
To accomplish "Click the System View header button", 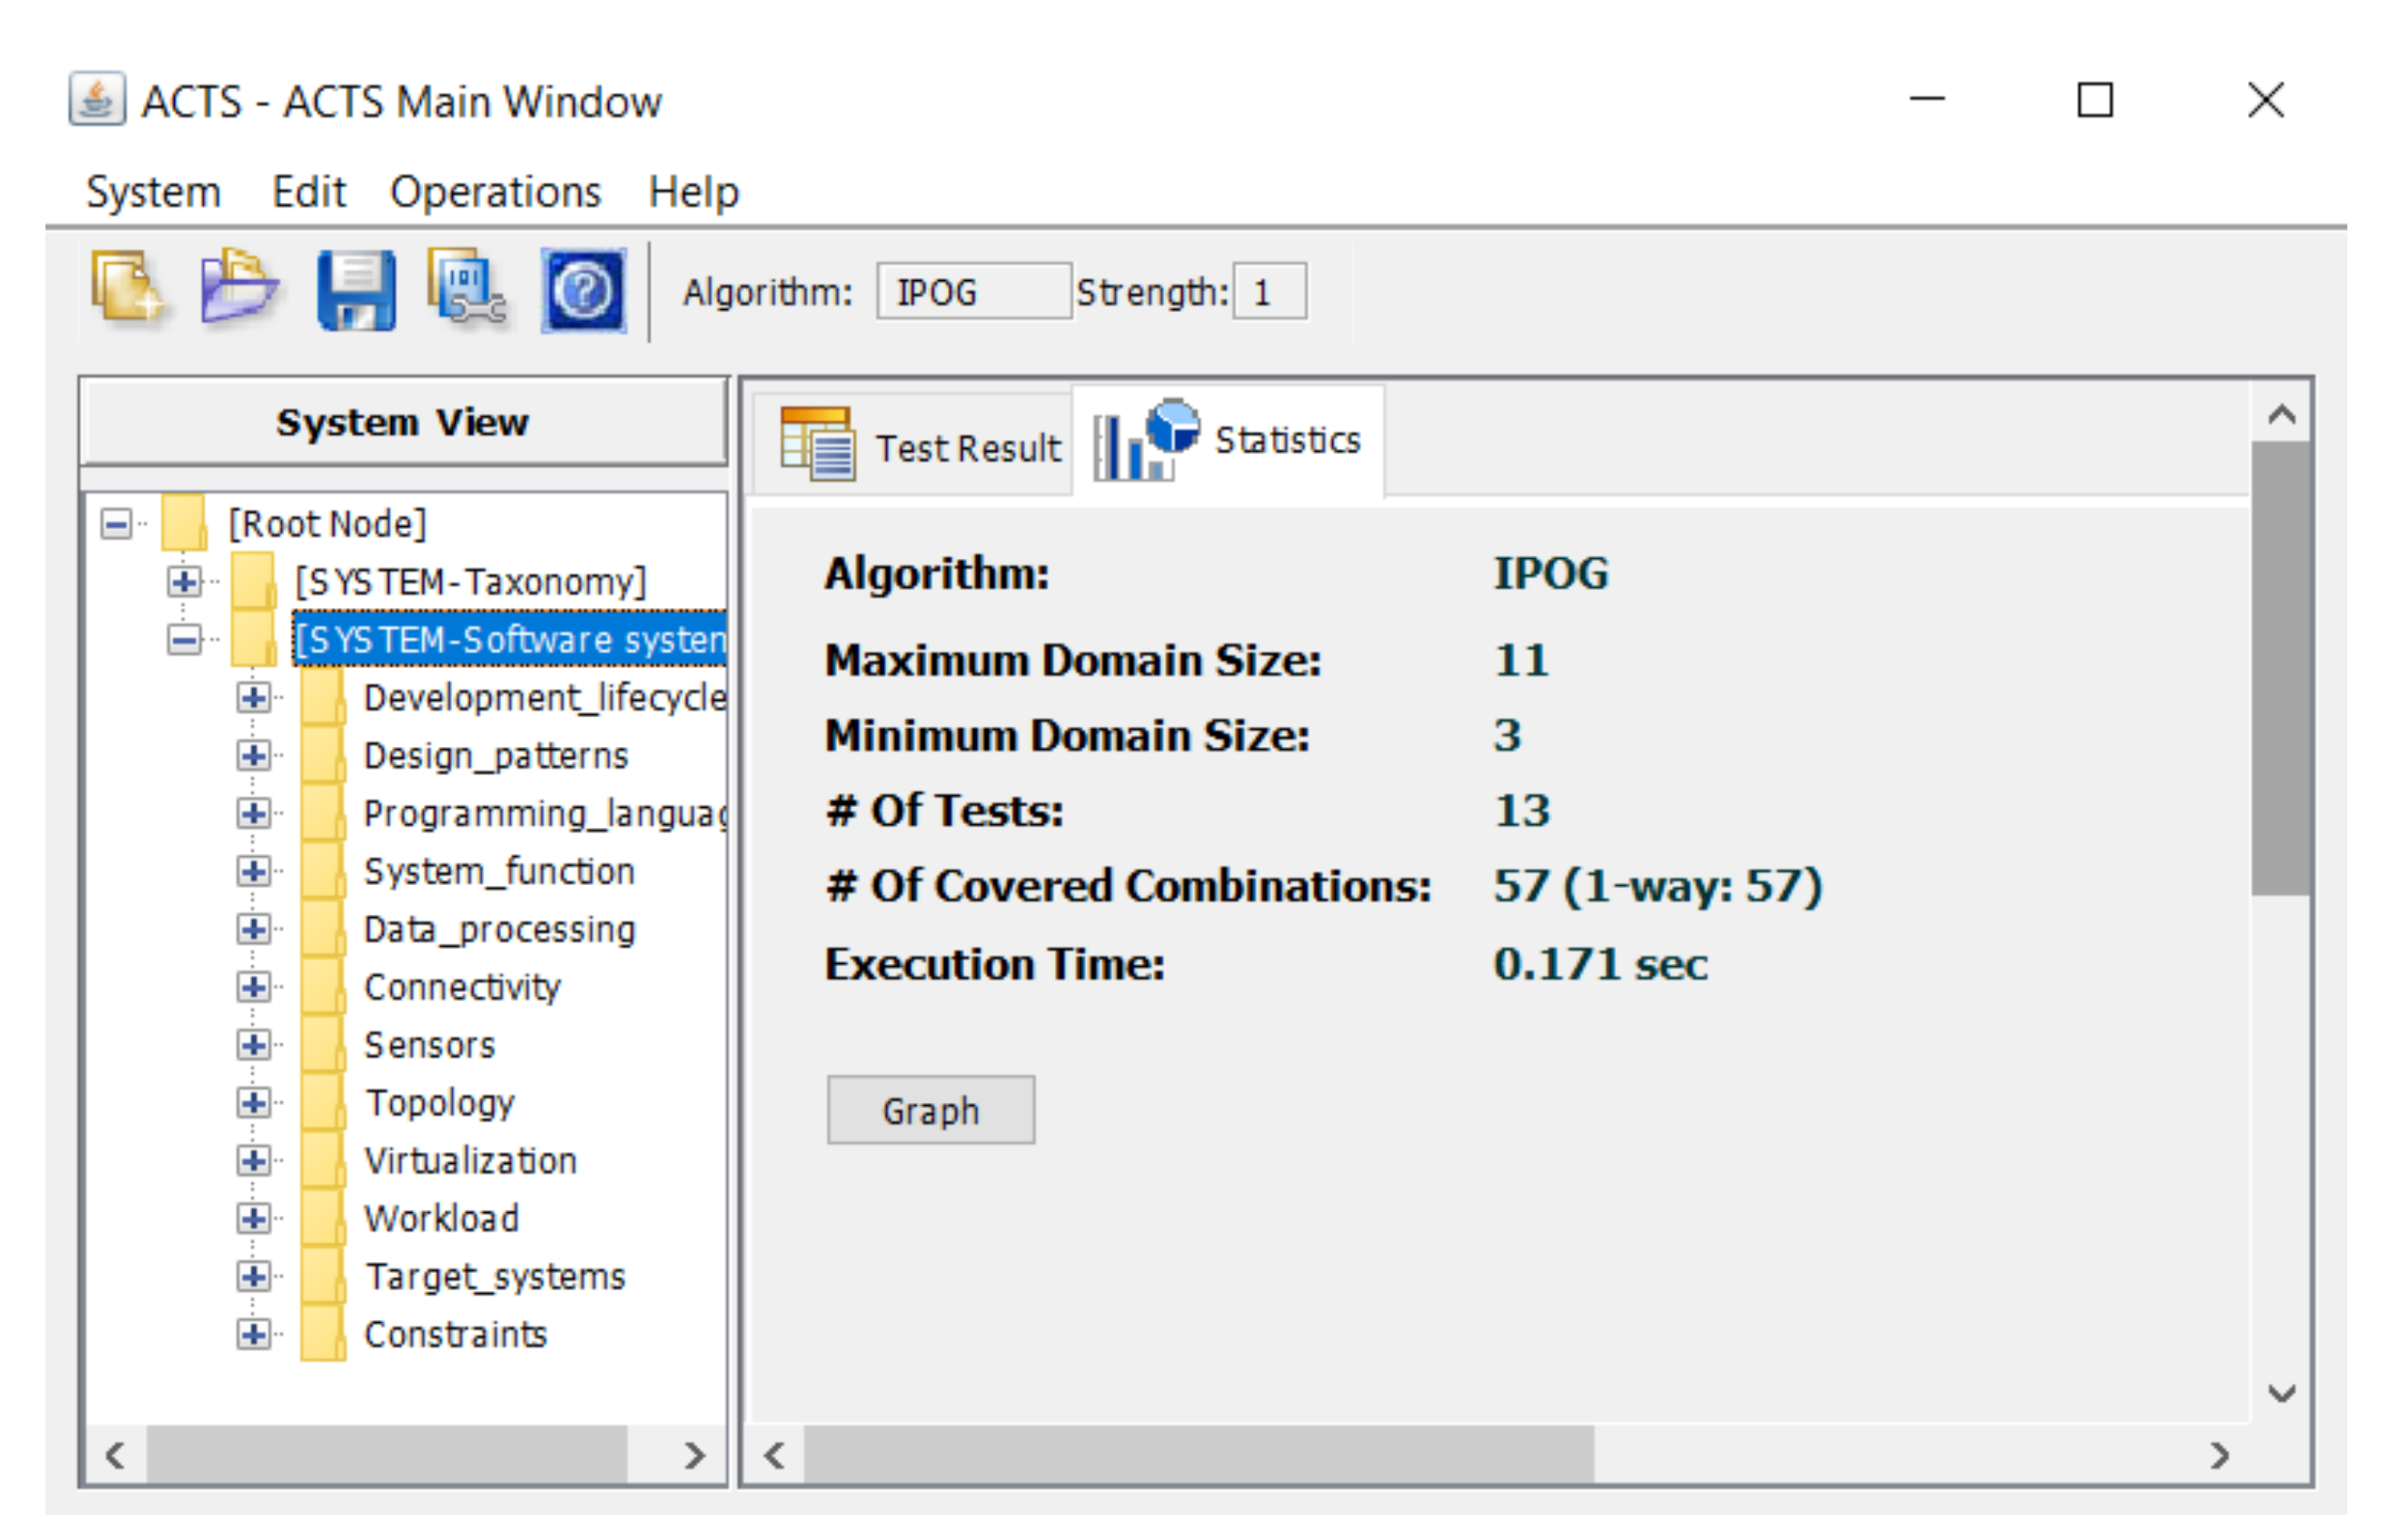I will [403, 421].
